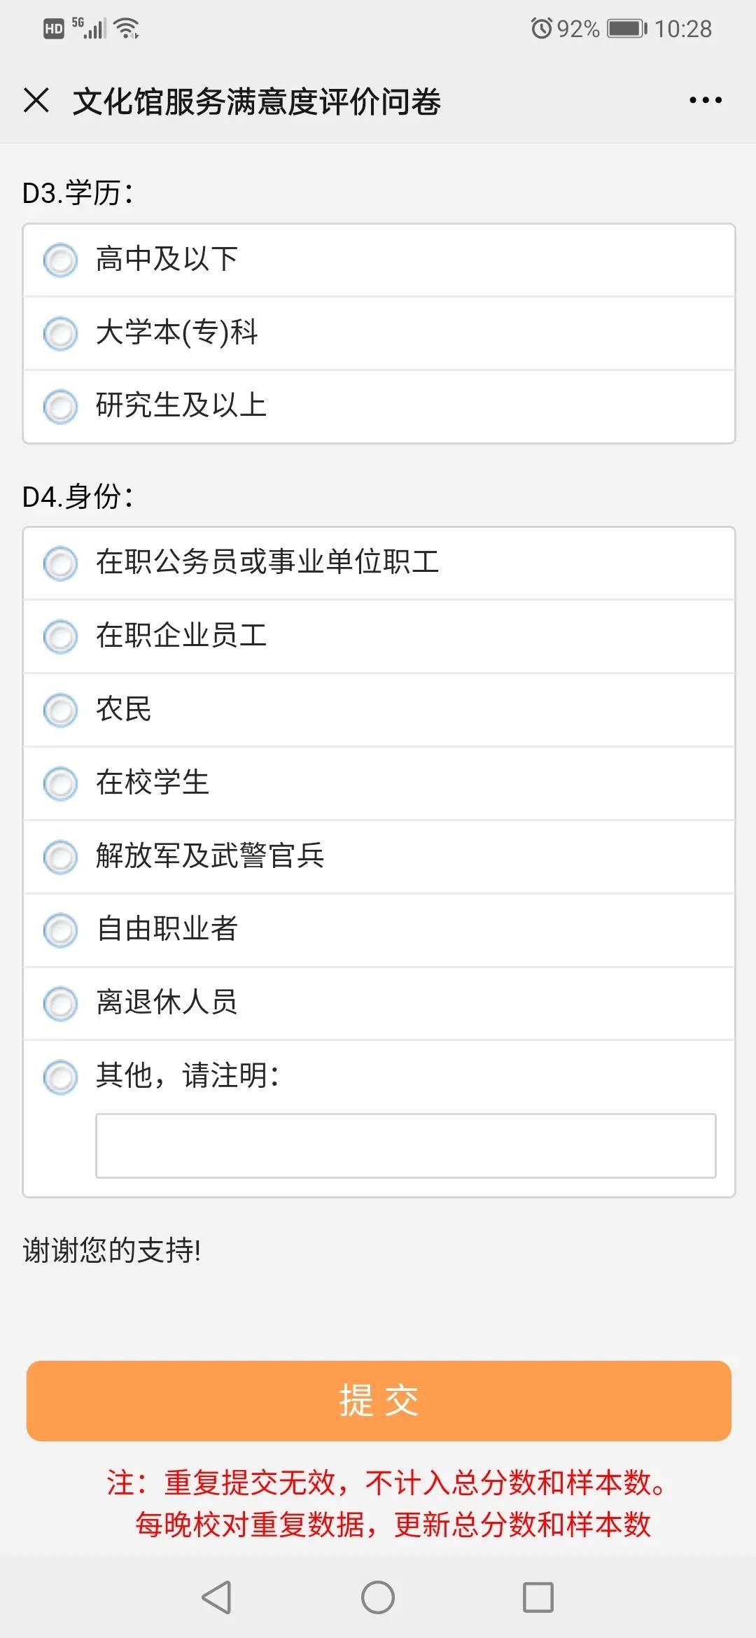The image size is (756, 1638).
Task: Tap the Wi-Fi signal status icon
Action: 127,29
